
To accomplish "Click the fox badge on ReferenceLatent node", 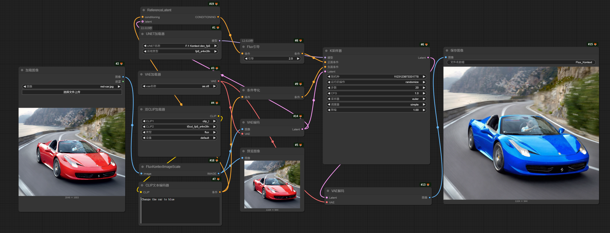I will coord(216,4).
